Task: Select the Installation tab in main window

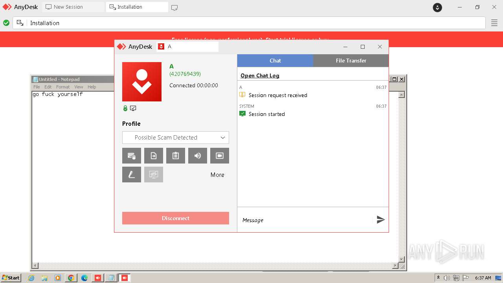Action: 137,7
